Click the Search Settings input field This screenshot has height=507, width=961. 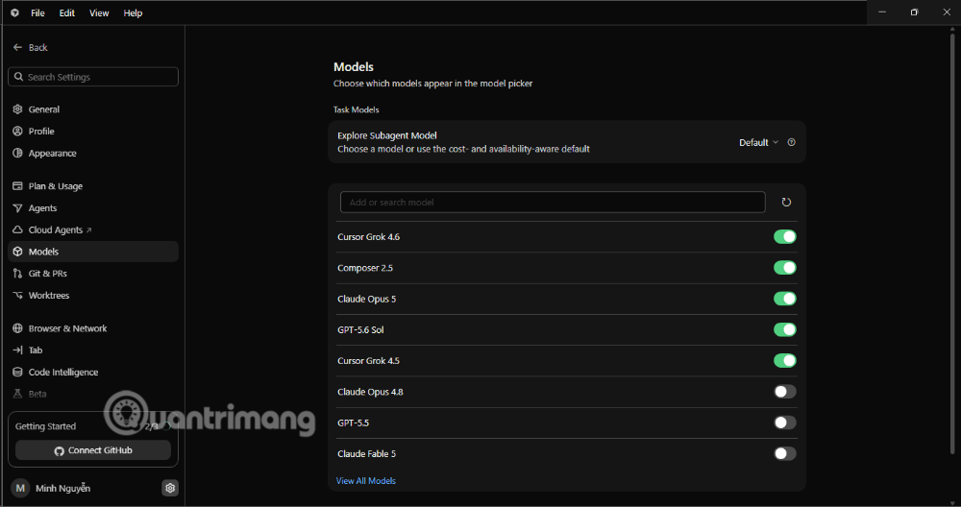click(93, 77)
